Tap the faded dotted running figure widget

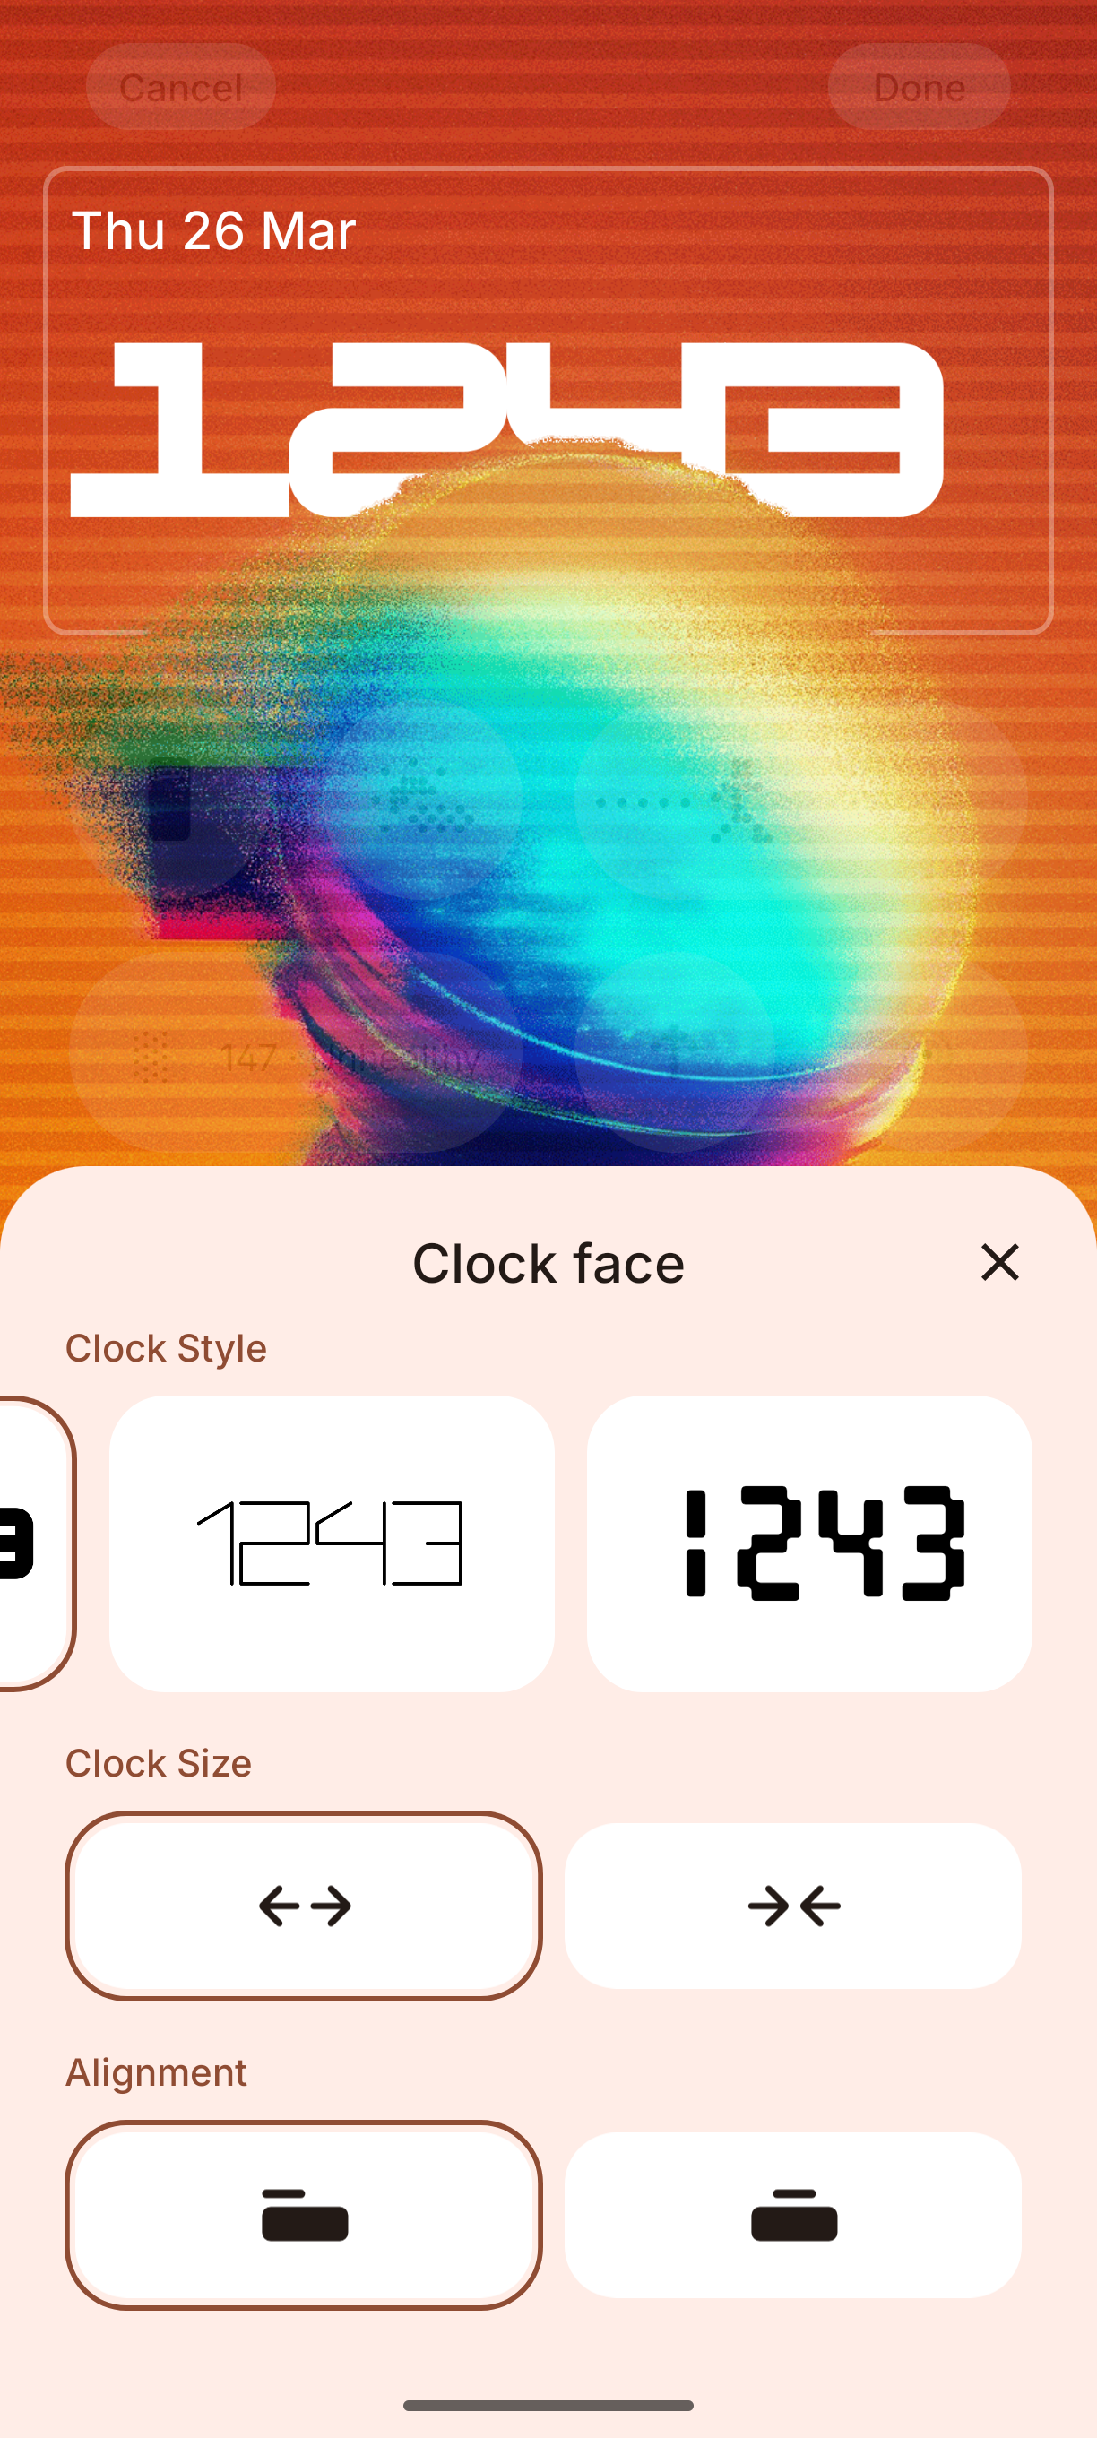[800, 800]
